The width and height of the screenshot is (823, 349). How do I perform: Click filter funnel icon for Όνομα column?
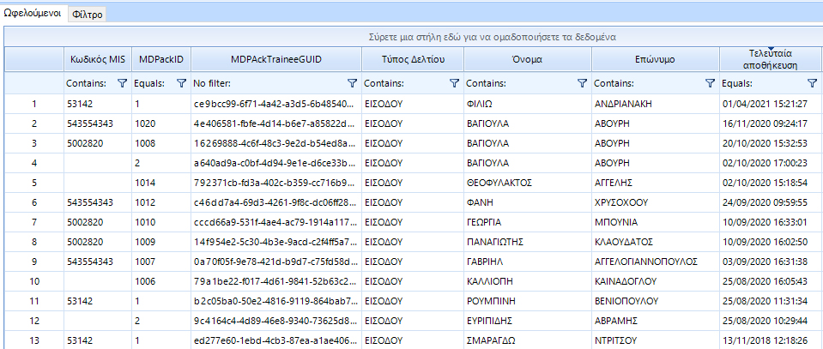[583, 83]
